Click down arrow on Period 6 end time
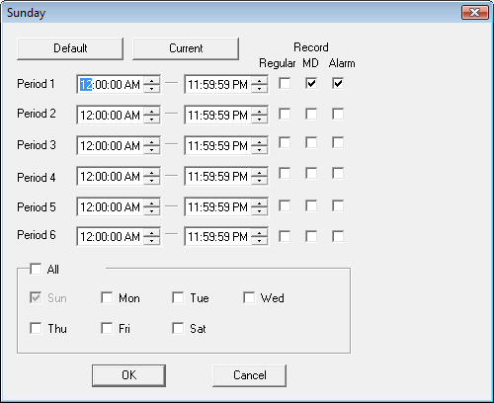The width and height of the screenshot is (494, 403). [x=260, y=241]
